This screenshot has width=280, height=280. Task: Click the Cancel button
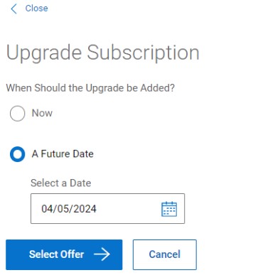165,254
